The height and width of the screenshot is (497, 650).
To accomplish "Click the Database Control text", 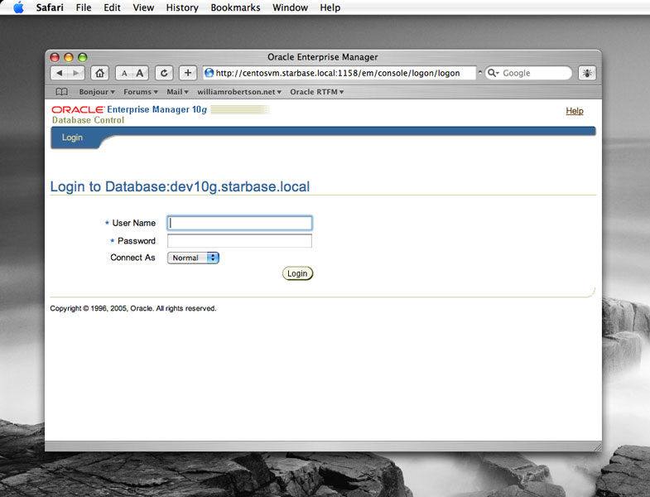I will pos(88,120).
